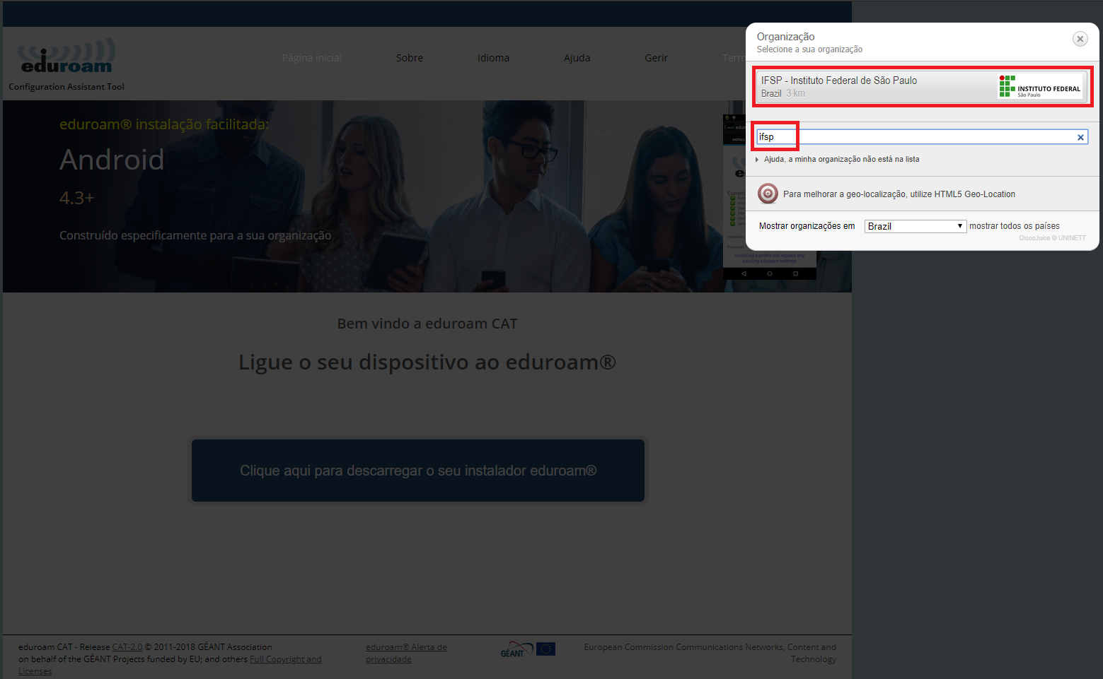Open the CAT-2.0 release link
This screenshot has width=1103, height=679.
127,647
